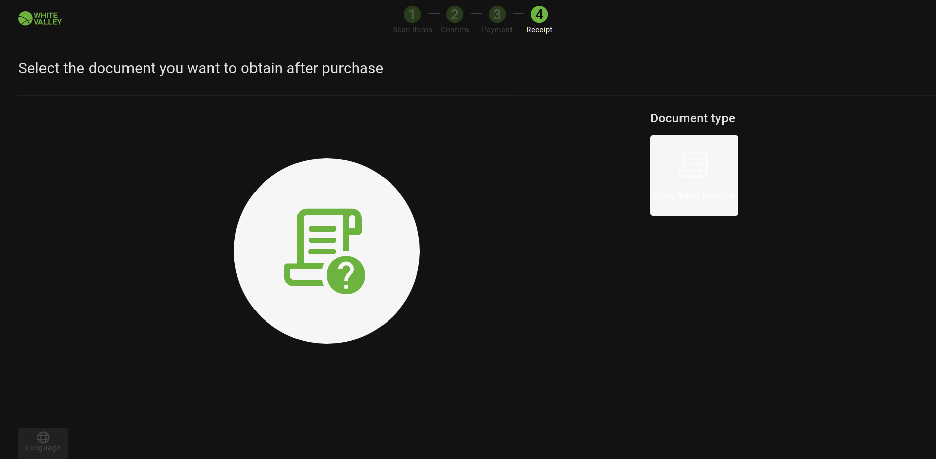Click the 'Select the document' page heading

pos(201,68)
